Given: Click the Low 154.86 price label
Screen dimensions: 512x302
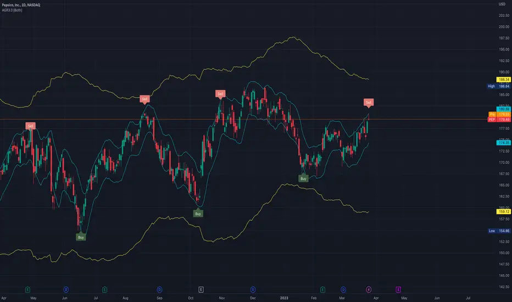Looking at the screenshot, I should (x=499, y=231).
